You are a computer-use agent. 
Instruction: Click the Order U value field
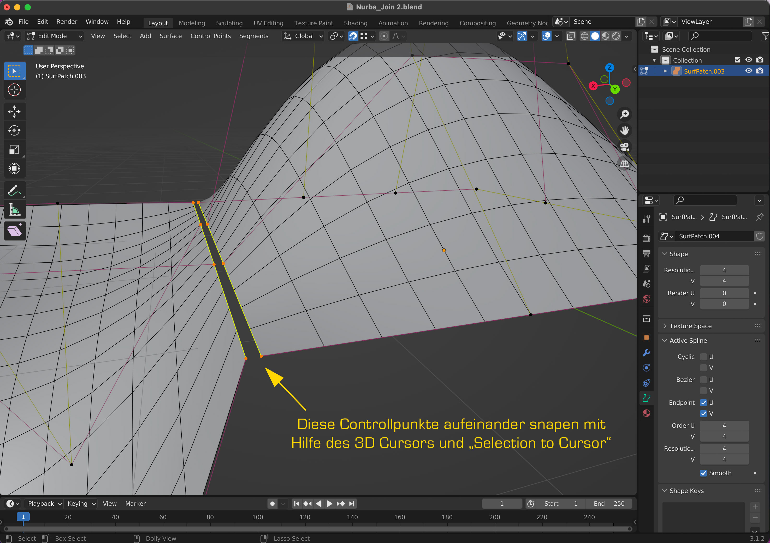pos(724,425)
